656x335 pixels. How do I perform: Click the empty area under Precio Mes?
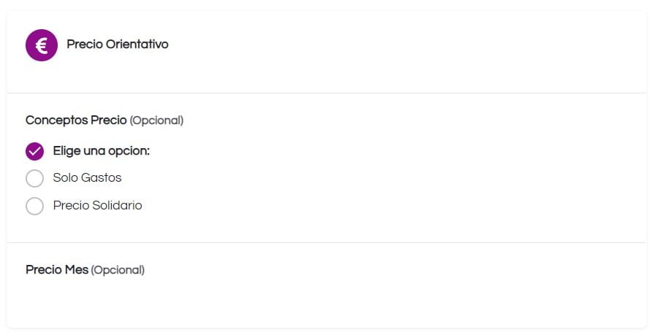click(327, 303)
